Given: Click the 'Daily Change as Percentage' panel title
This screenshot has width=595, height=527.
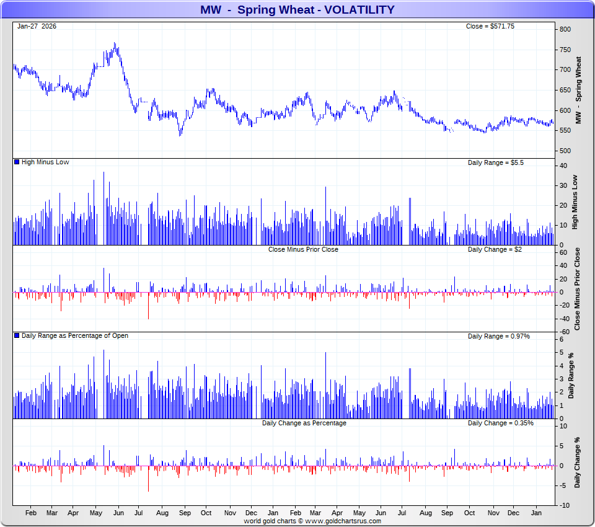Looking at the screenshot, I should pyautogui.click(x=304, y=423).
